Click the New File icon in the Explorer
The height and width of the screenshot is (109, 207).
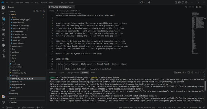pos(34,11)
